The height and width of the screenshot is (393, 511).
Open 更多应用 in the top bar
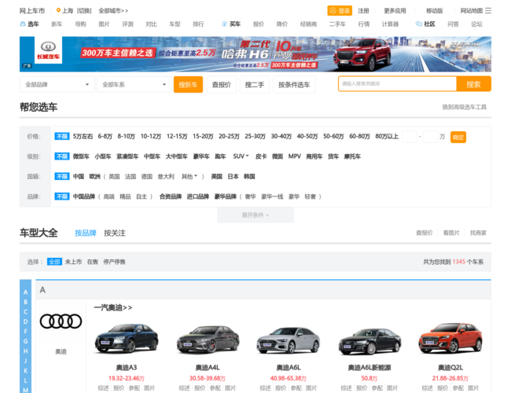pos(395,11)
